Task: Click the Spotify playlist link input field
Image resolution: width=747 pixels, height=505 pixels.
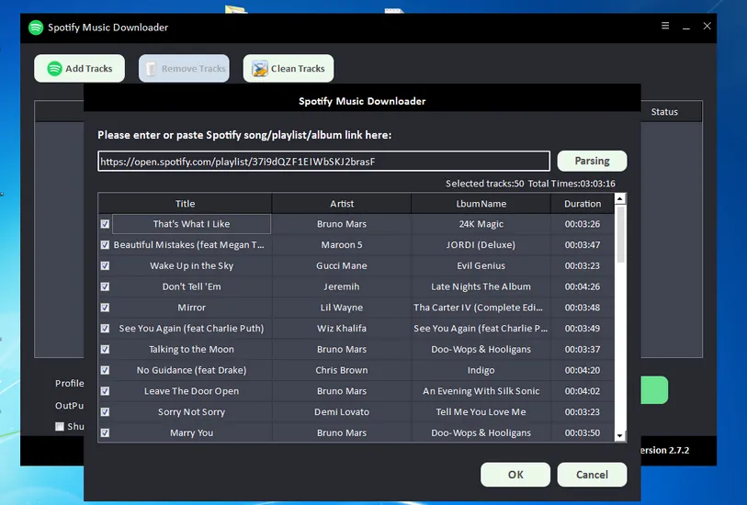Action: tap(323, 162)
